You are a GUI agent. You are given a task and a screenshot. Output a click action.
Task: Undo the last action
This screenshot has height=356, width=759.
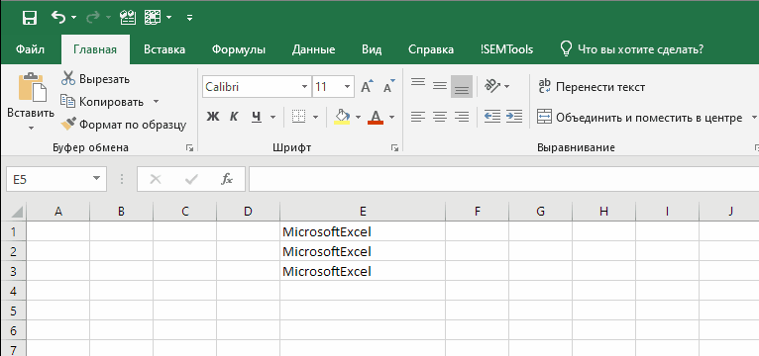coord(58,18)
